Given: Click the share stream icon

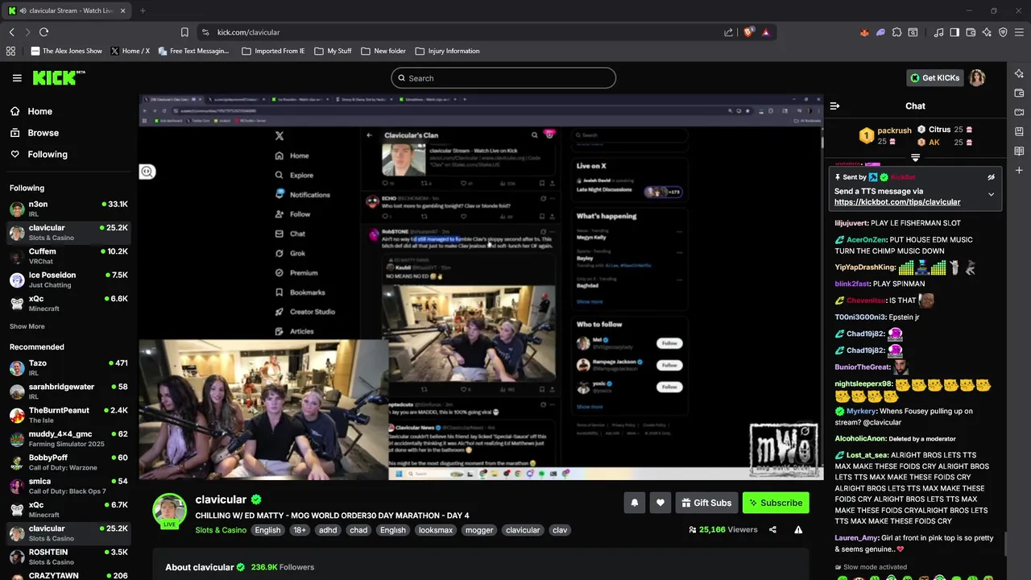Looking at the screenshot, I should [772, 530].
